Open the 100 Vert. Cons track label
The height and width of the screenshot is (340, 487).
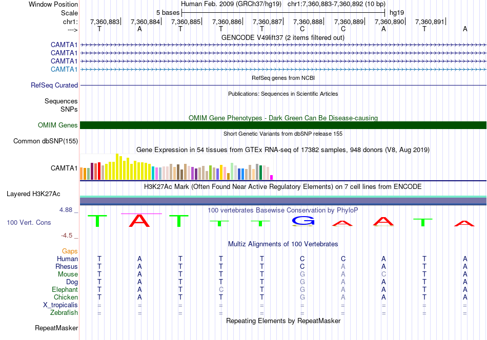29,222
